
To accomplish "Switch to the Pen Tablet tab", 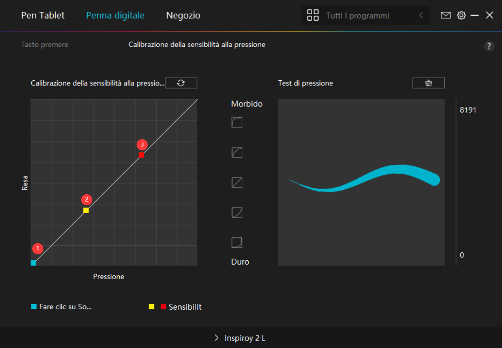I will click(43, 15).
